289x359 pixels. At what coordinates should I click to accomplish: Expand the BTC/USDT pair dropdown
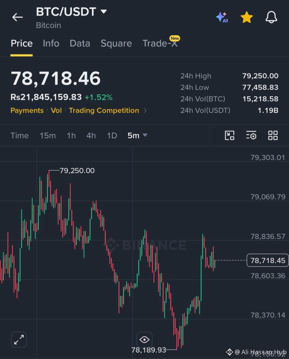point(104,12)
